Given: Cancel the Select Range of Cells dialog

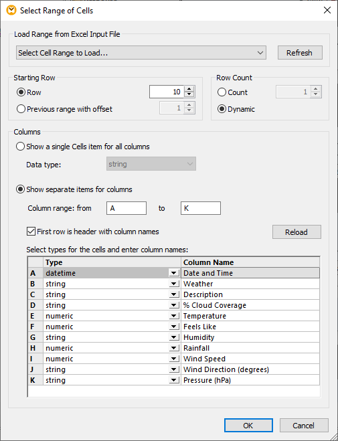Looking at the screenshot, I should pos(304,425).
